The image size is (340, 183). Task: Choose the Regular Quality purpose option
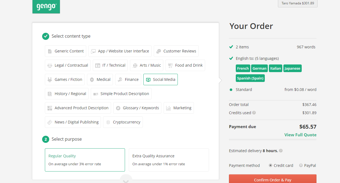tap(85, 160)
